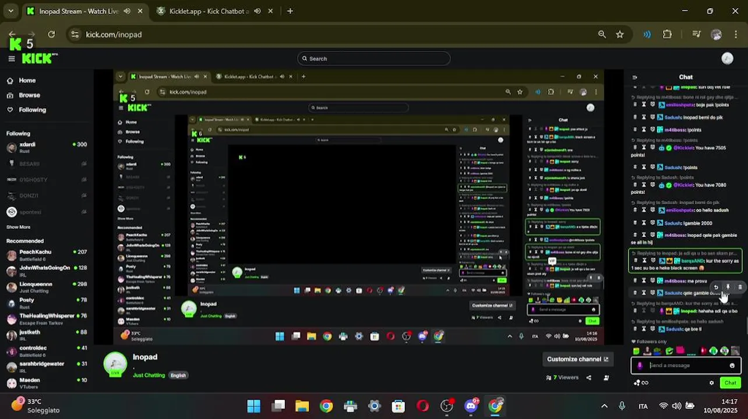Open recommended channel sarahbridgewater

point(47,367)
